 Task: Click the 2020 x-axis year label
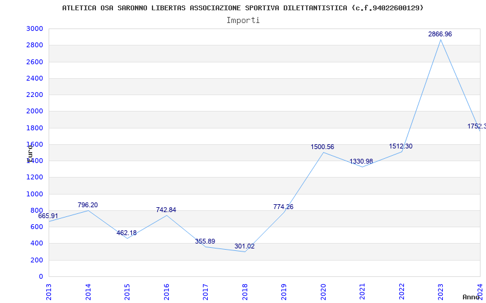pyautogui.click(x=323, y=290)
